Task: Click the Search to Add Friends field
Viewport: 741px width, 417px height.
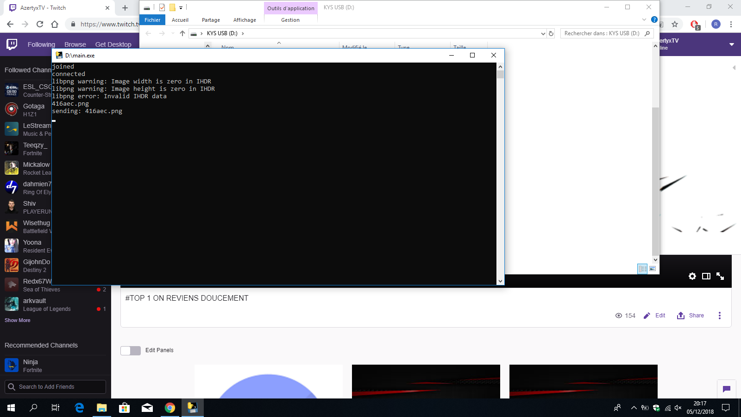Action: tap(55, 387)
